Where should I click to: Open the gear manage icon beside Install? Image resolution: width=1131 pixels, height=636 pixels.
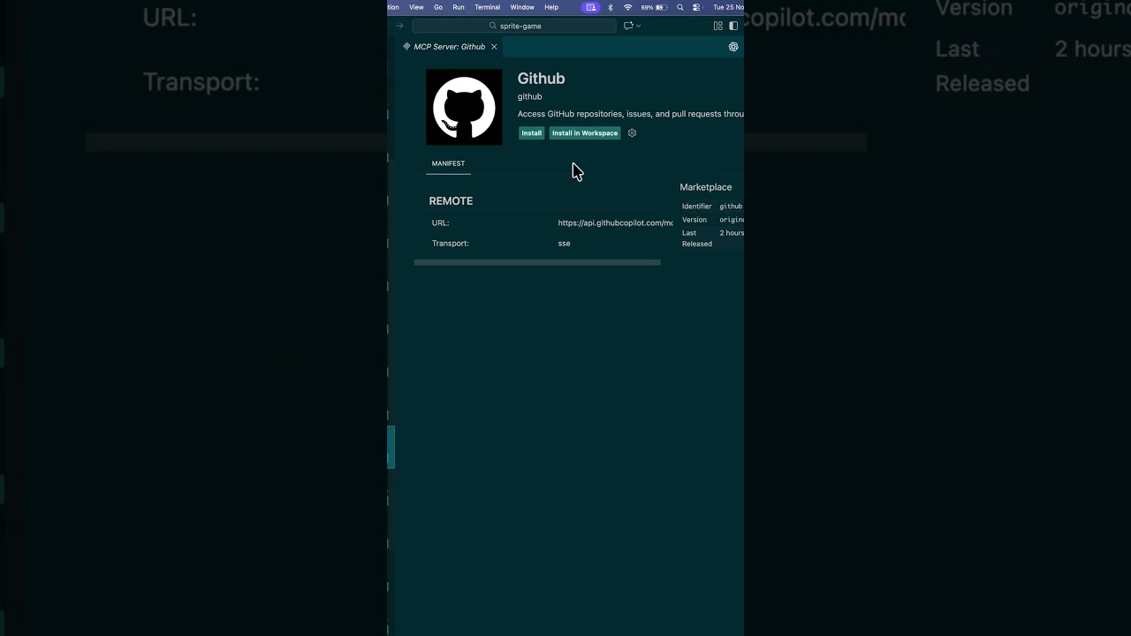632,133
